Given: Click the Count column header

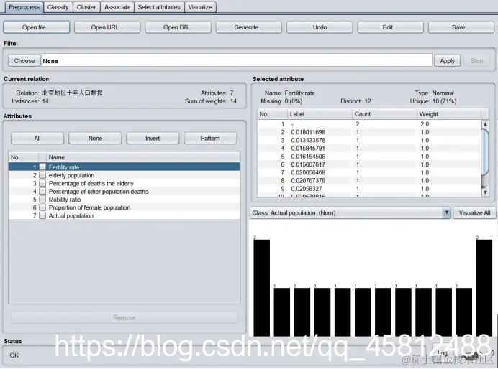Looking at the screenshot, I should click(384, 114).
